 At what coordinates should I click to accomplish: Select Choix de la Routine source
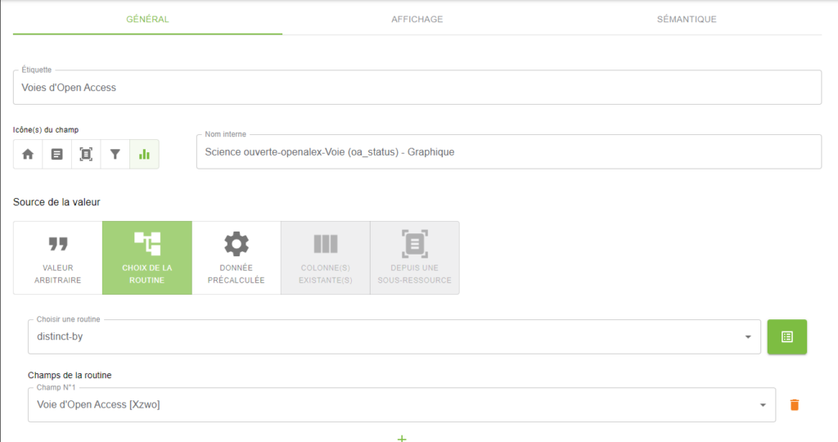[x=147, y=258]
